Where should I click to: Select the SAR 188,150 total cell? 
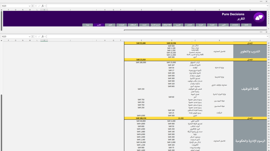click(141, 118)
